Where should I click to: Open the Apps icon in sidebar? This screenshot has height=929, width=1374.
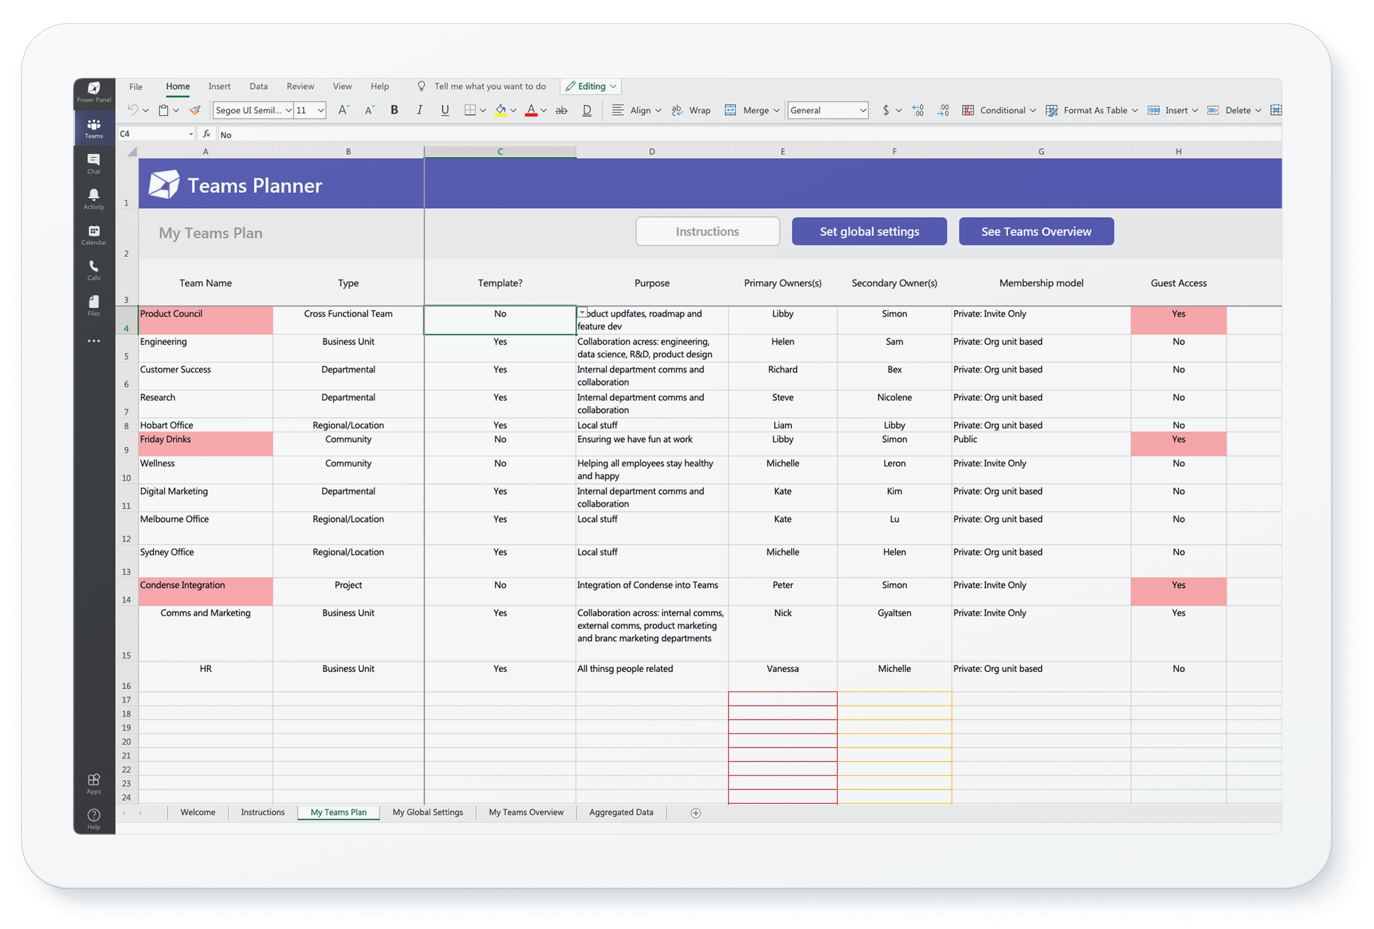tap(93, 784)
